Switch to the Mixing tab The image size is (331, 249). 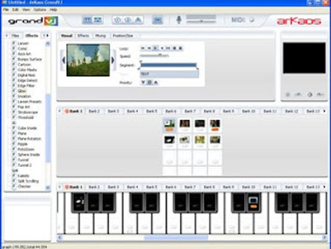[x=100, y=36]
